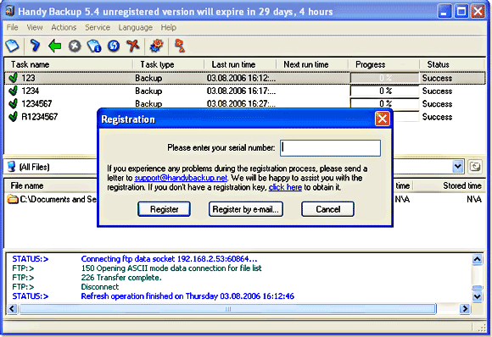Open settings via the gear toolbar icon
The width and height of the screenshot is (492, 337).
click(157, 46)
